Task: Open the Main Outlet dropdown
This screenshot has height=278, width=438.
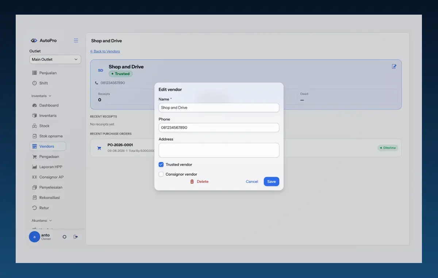Action: point(55,59)
